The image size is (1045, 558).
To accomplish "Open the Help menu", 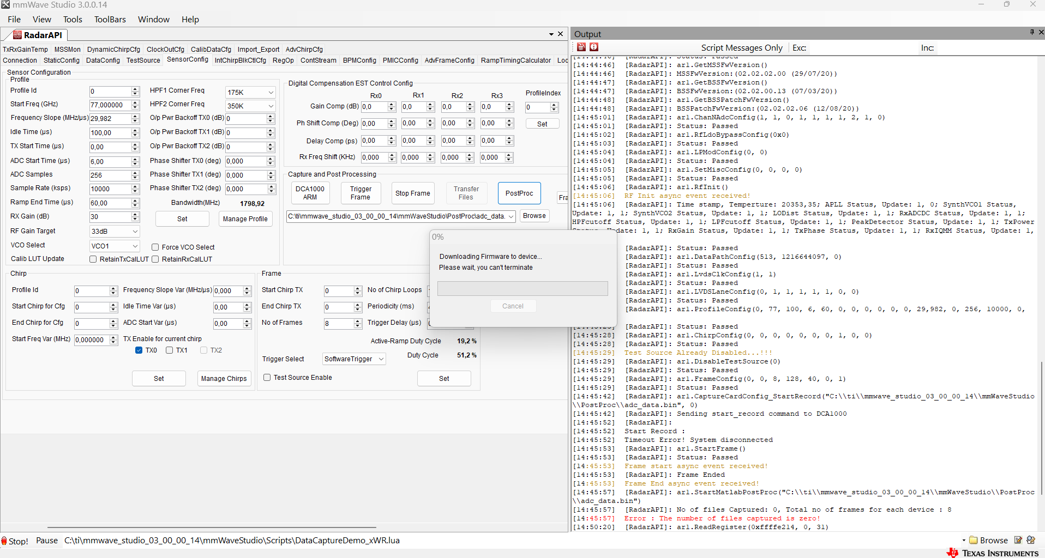I will pyautogui.click(x=190, y=19).
